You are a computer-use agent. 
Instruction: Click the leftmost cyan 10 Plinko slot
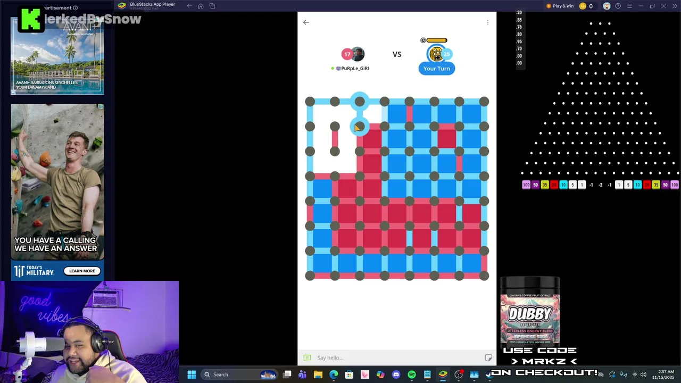563,185
